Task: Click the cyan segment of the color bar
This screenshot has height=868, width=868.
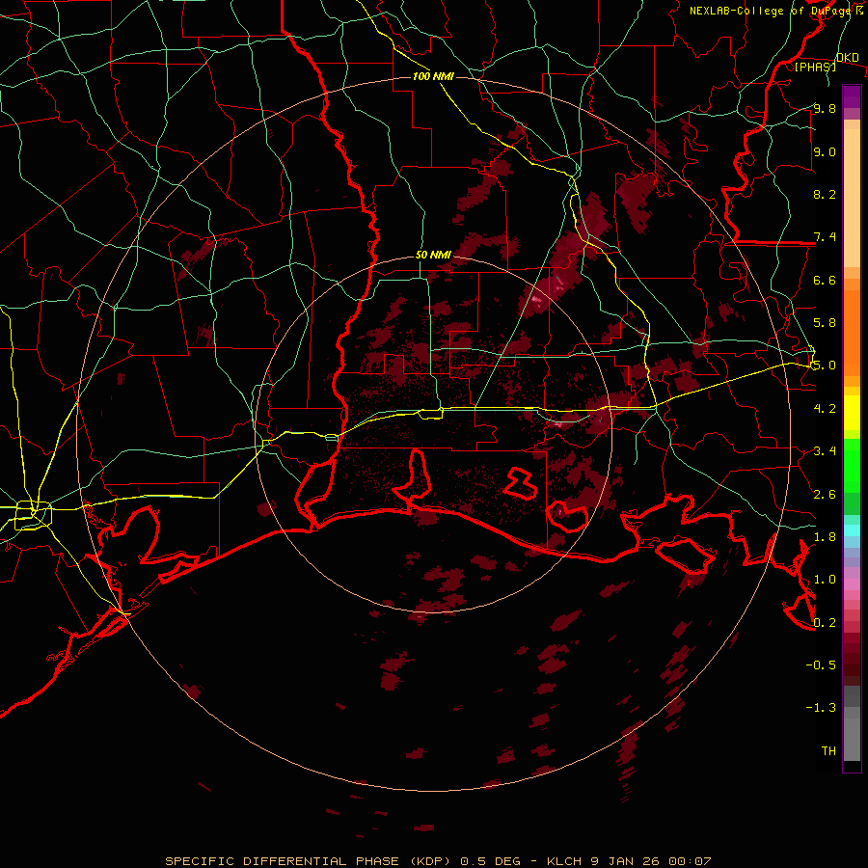Action: (852, 530)
